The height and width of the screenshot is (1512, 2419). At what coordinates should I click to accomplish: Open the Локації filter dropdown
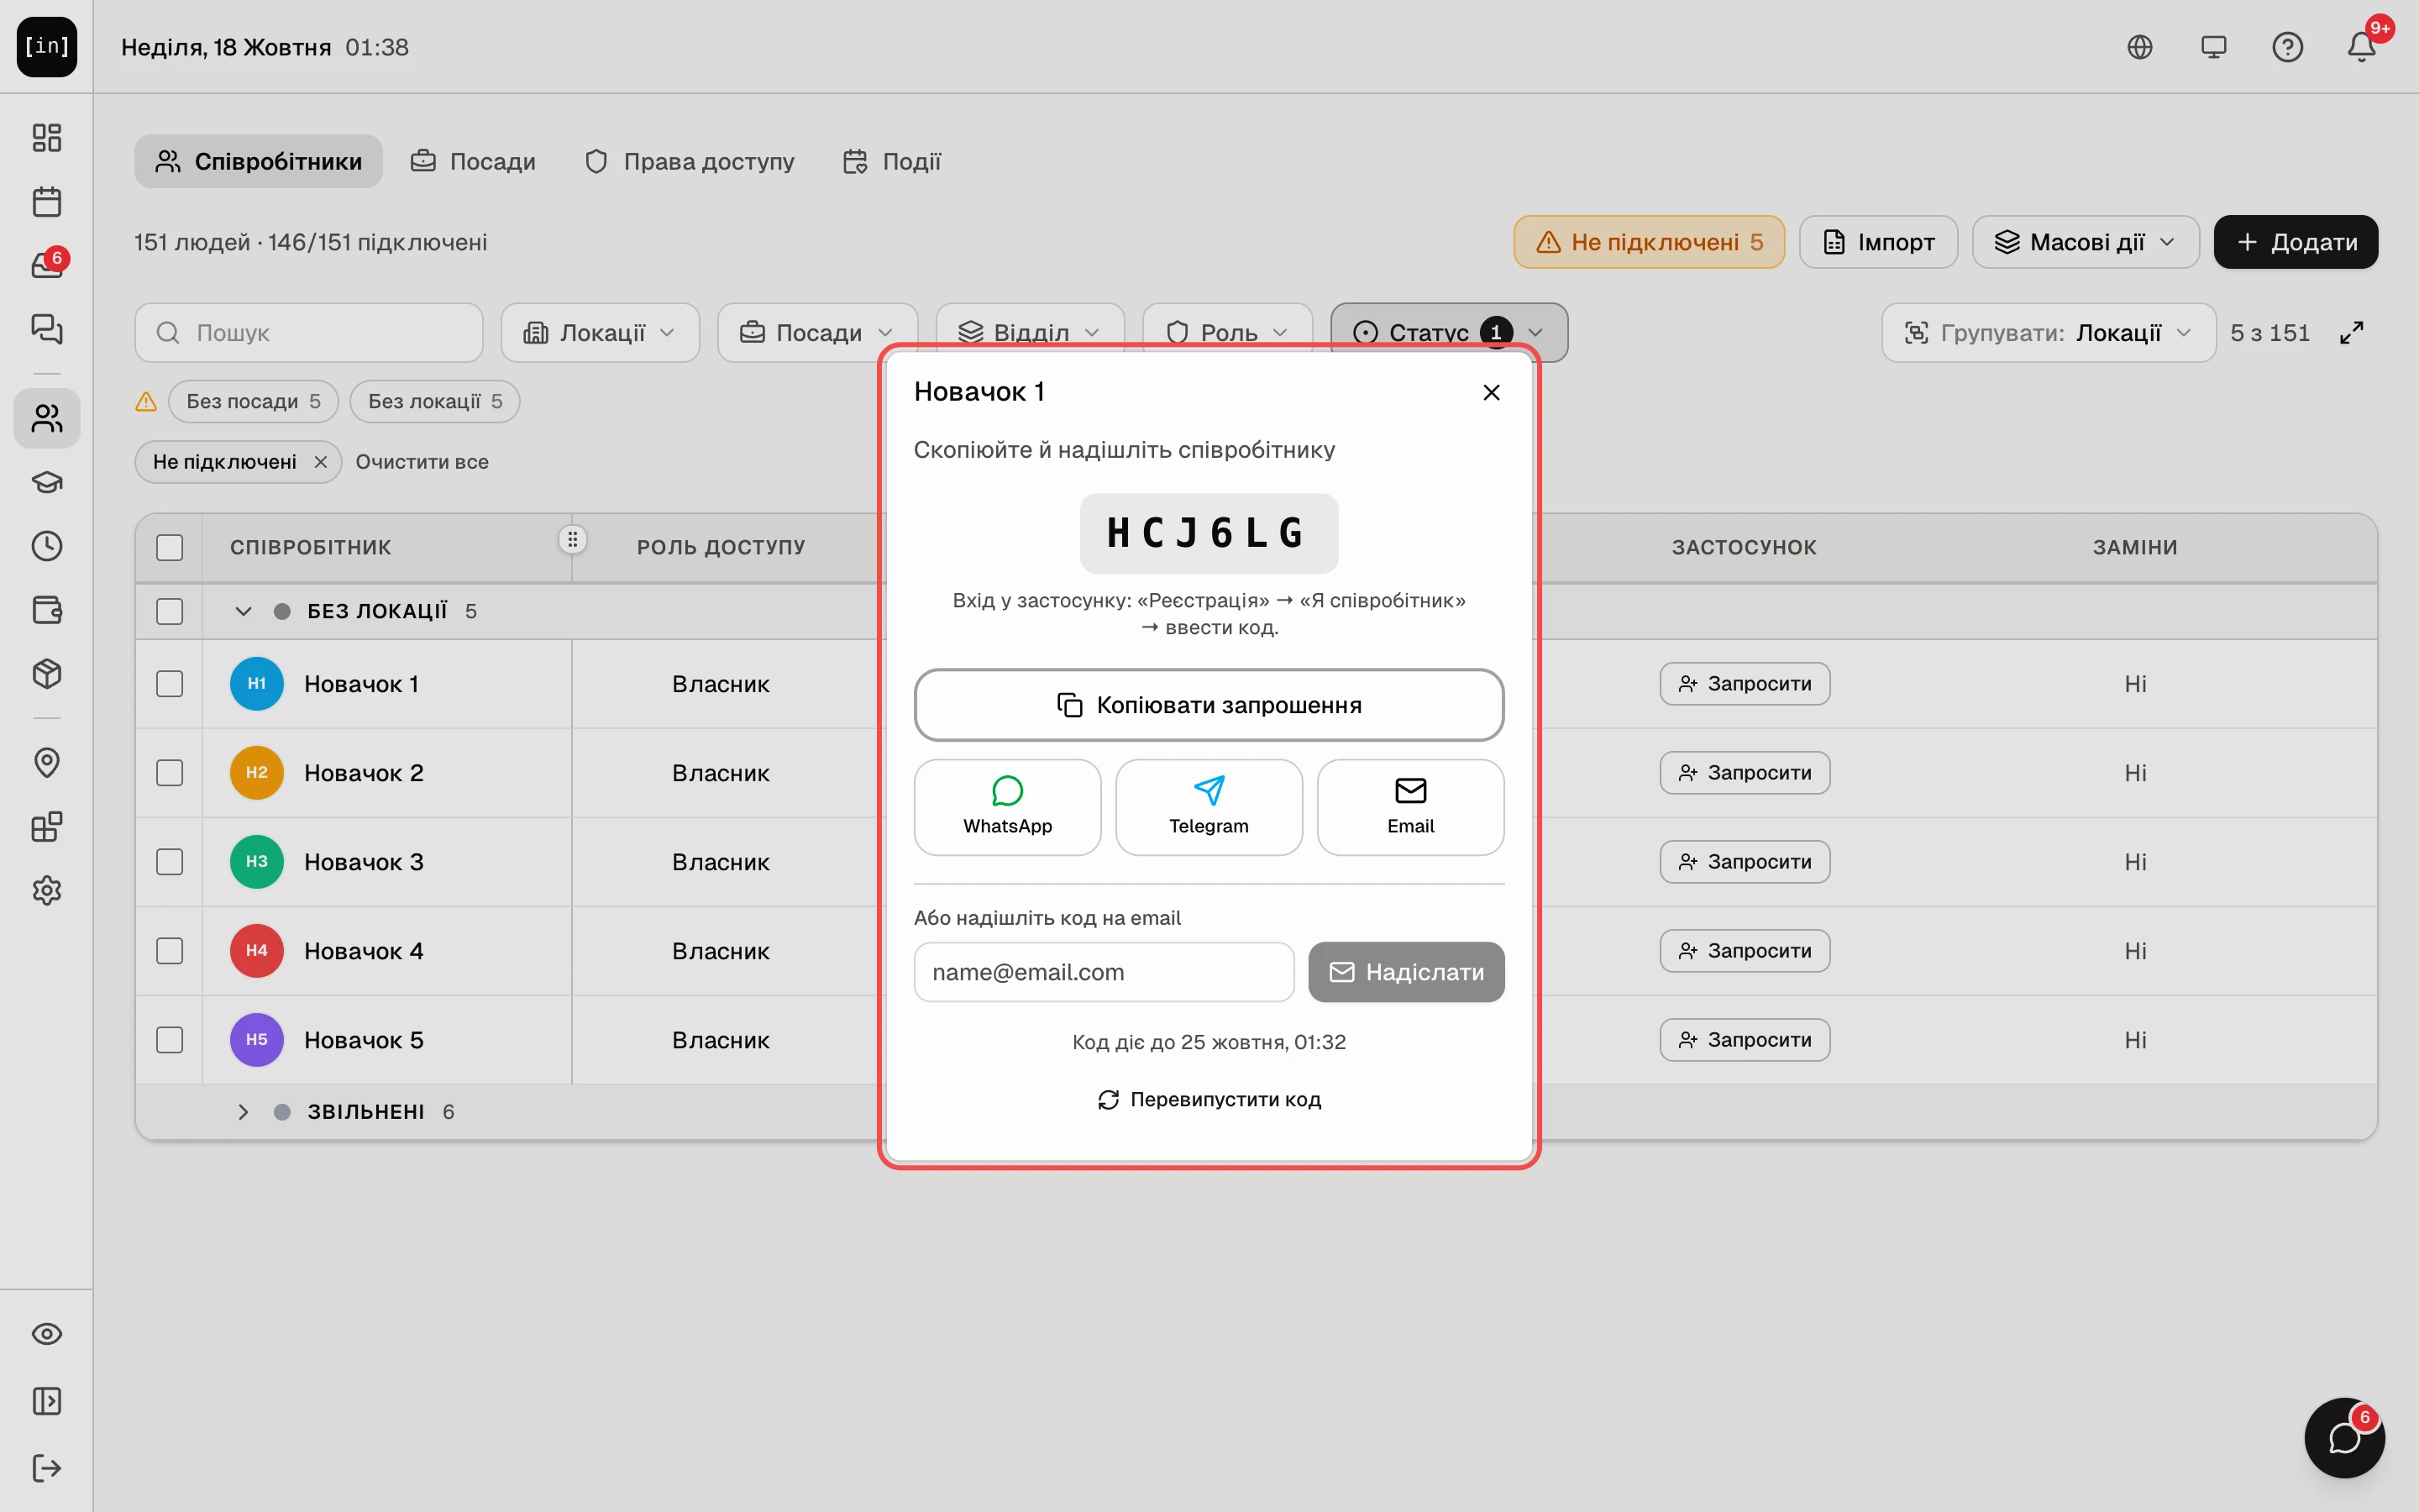tap(600, 332)
